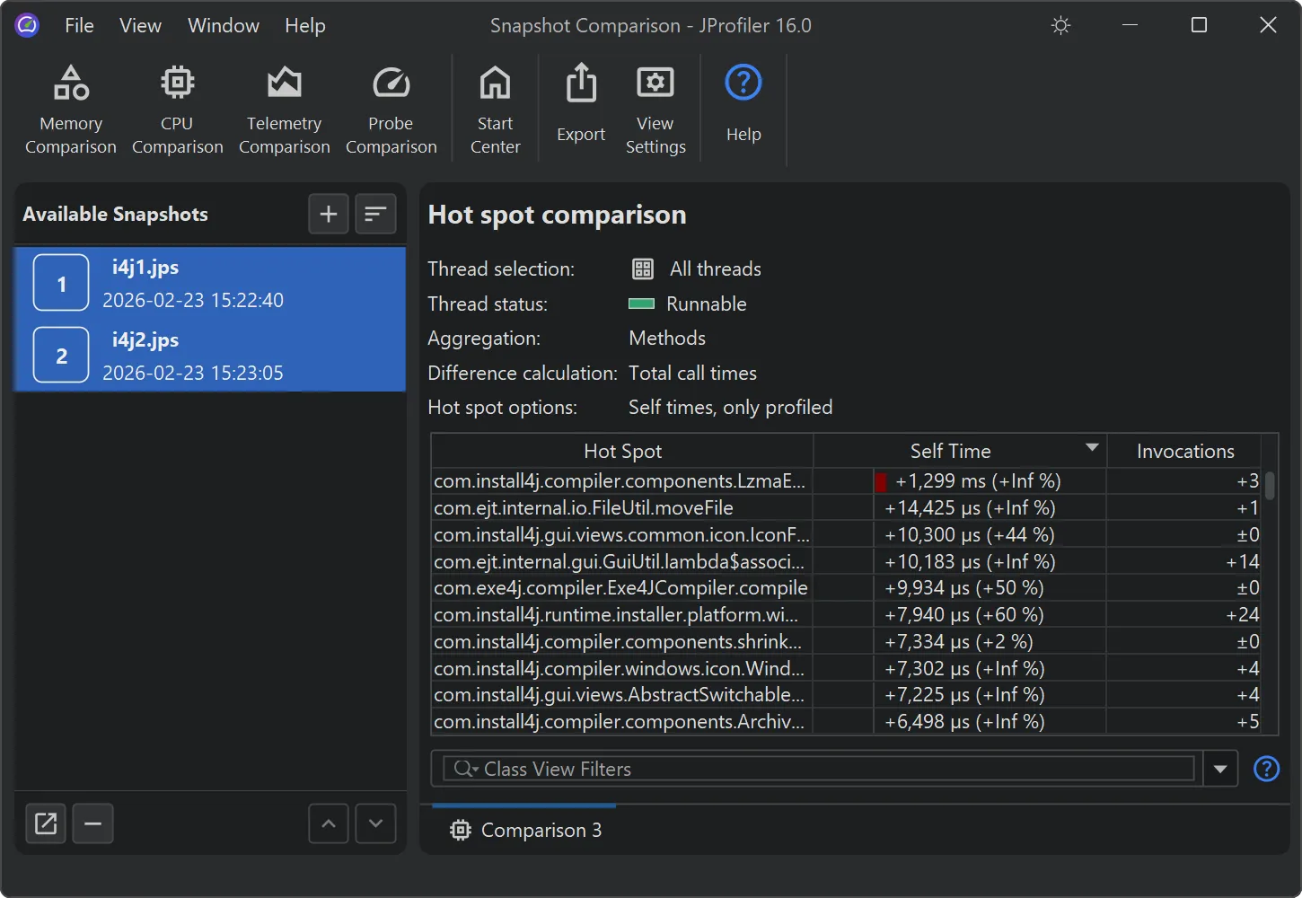
Task: Open the Class View Filters dropdown arrow
Action: [x=1219, y=769]
